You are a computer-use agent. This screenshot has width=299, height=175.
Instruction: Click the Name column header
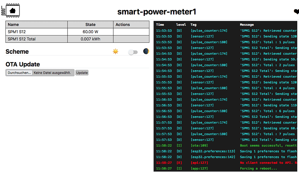coord(12,25)
